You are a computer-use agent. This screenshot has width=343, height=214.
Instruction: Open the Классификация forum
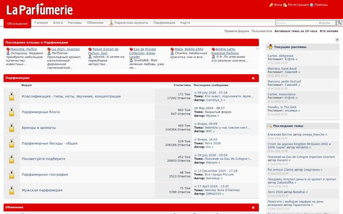tap(71, 96)
